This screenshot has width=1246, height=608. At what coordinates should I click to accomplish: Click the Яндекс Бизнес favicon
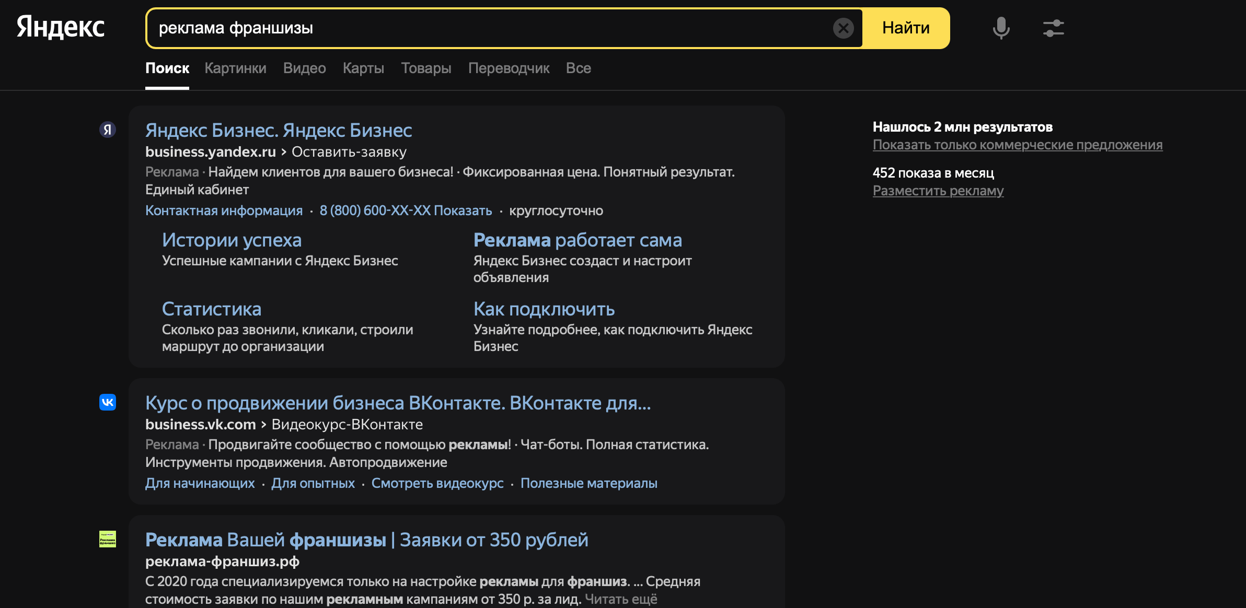click(x=108, y=130)
